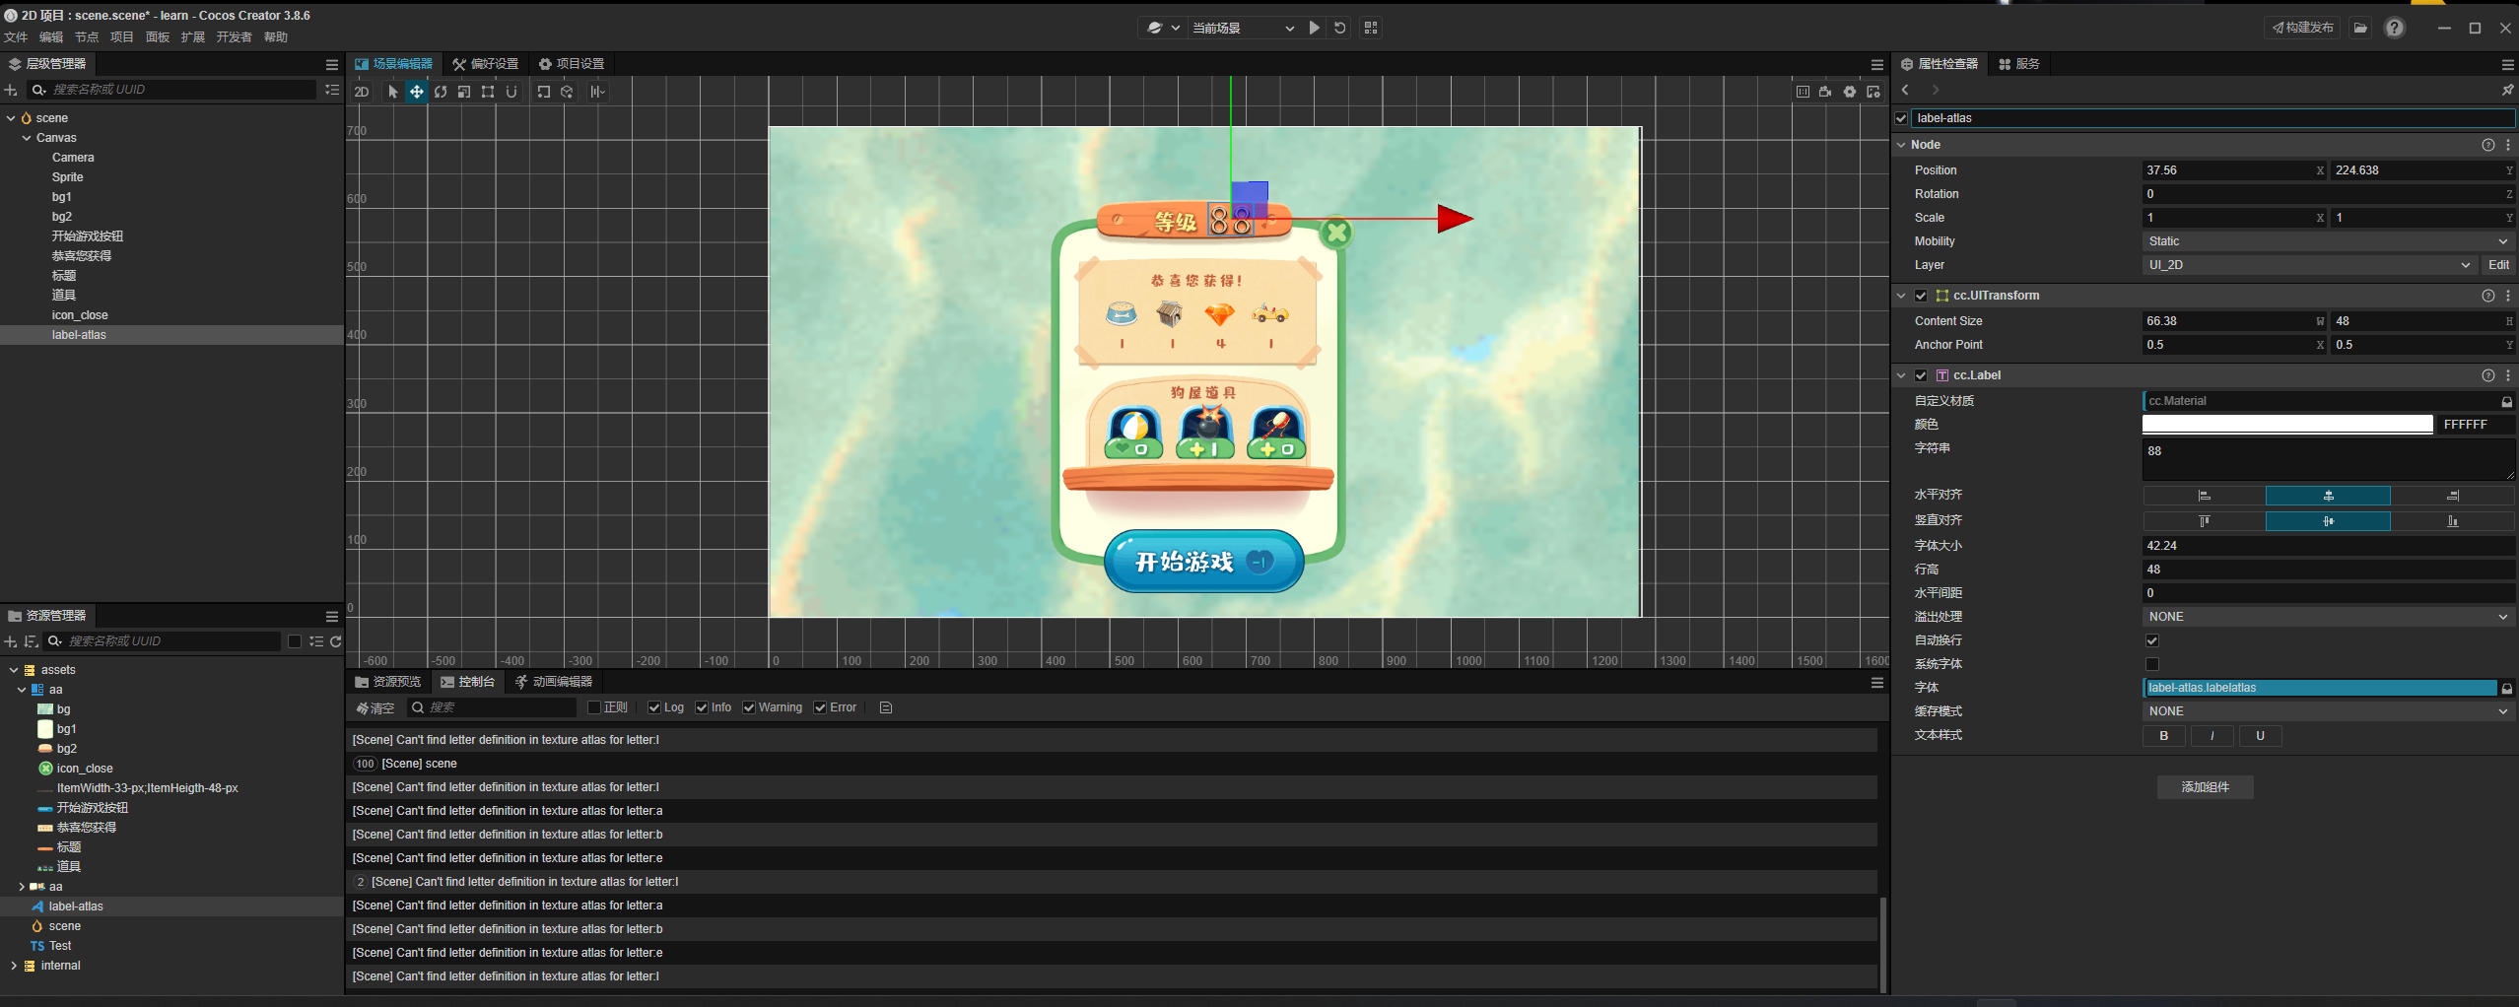The image size is (2519, 1007).
Task: Click the refresh preview button
Action: point(1340,28)
